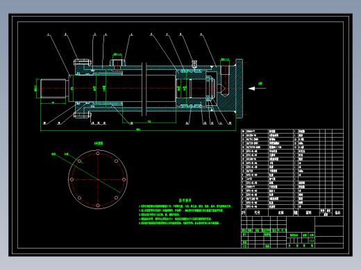Pick the center point of the flange view
361x270 pixels.
coord(98,179)
